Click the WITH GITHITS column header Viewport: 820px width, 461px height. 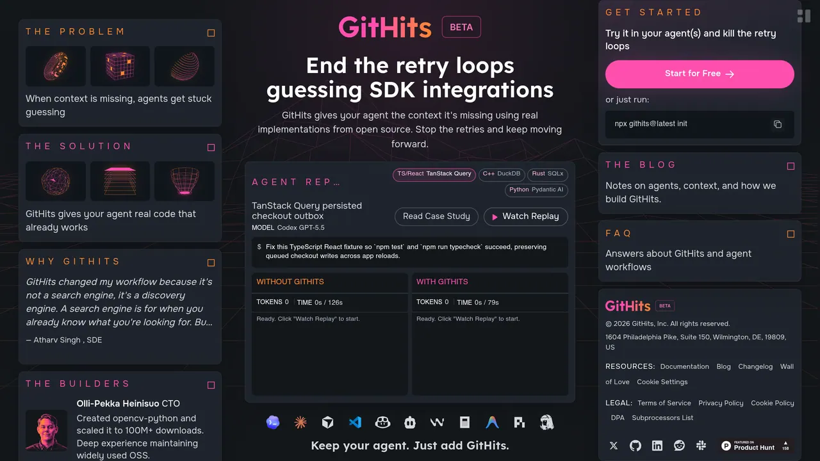pyautogui.click(x=442, y=282)
